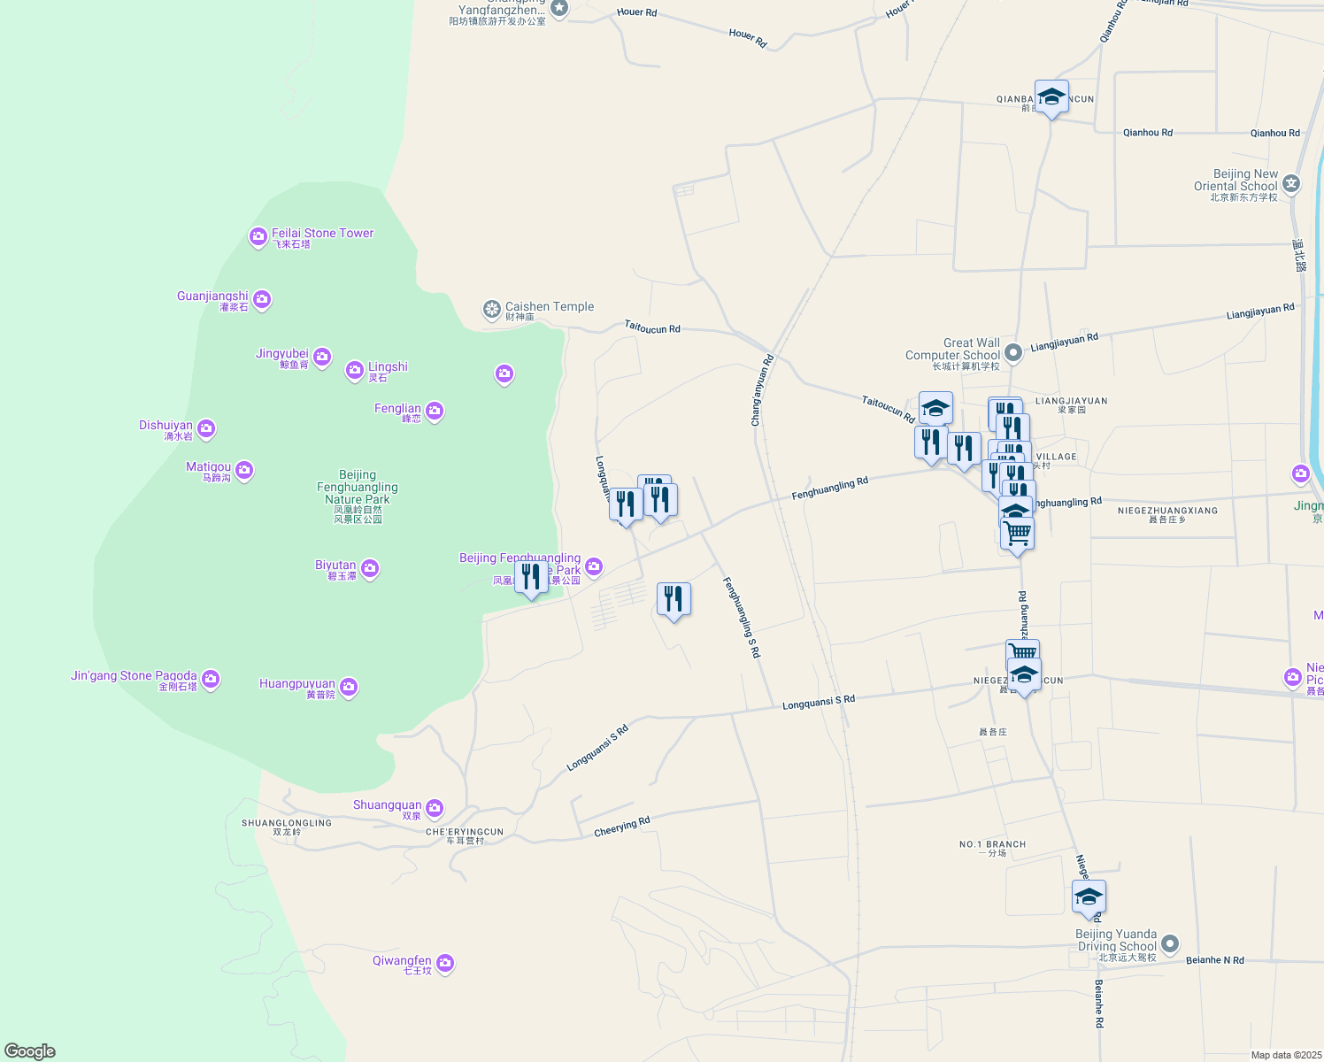
Task: Select the Caishen Temple marker icon
Action: [491, 310]
